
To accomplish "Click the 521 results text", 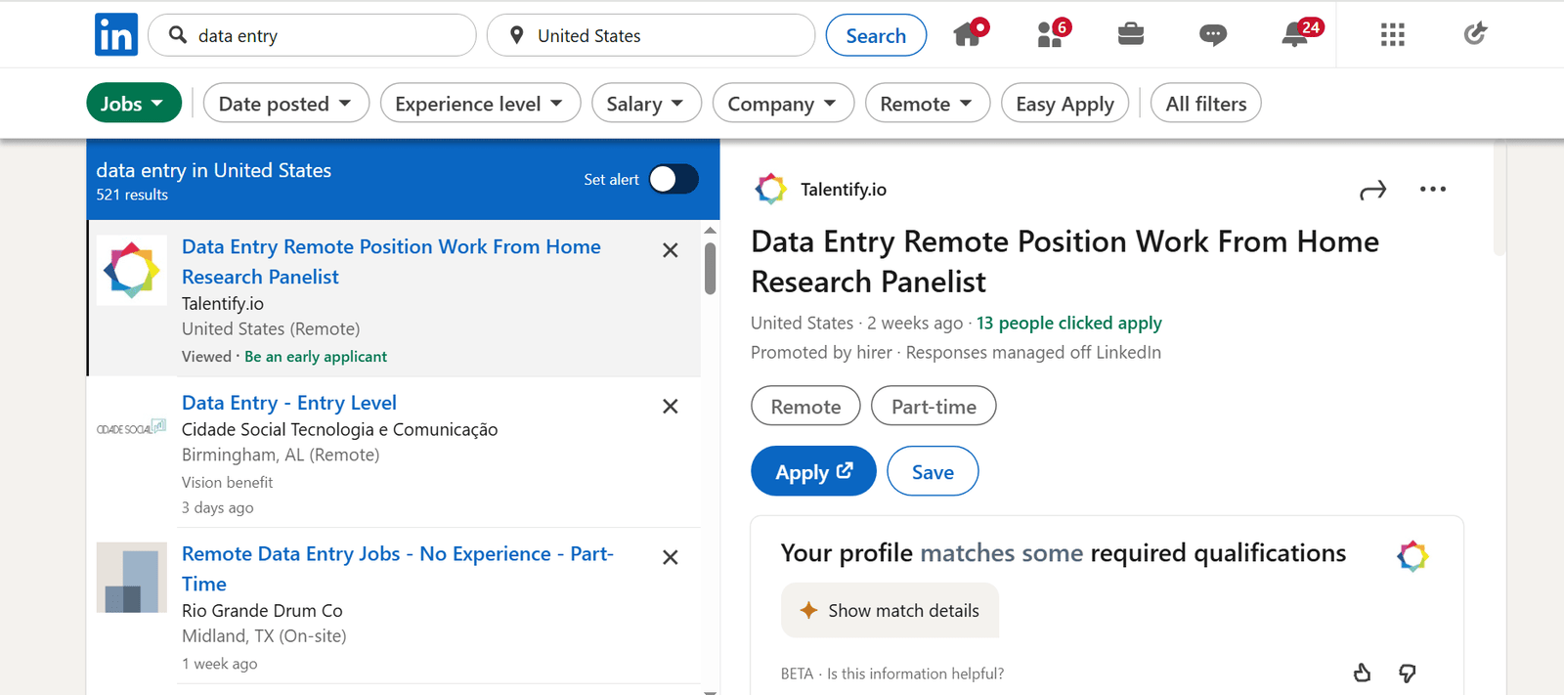I will click(x=132, y=195).
